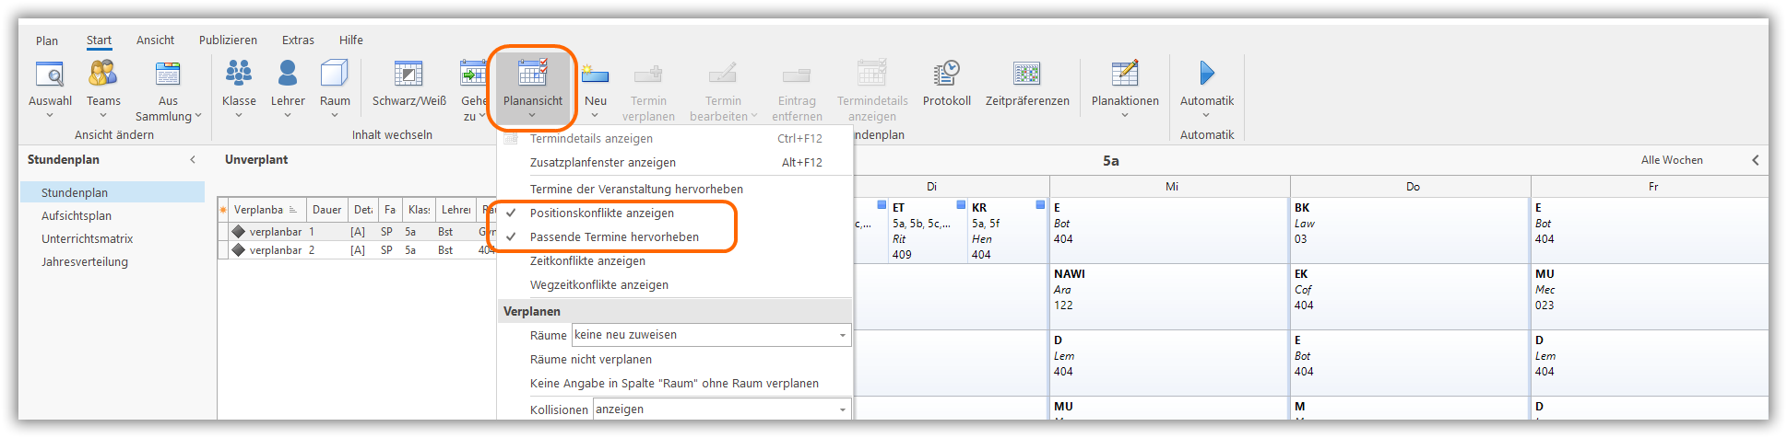Start the Automatik play icon
Image resolution: width=1787 pixels, height=438 pixels.
click(x=1206, y=73)
